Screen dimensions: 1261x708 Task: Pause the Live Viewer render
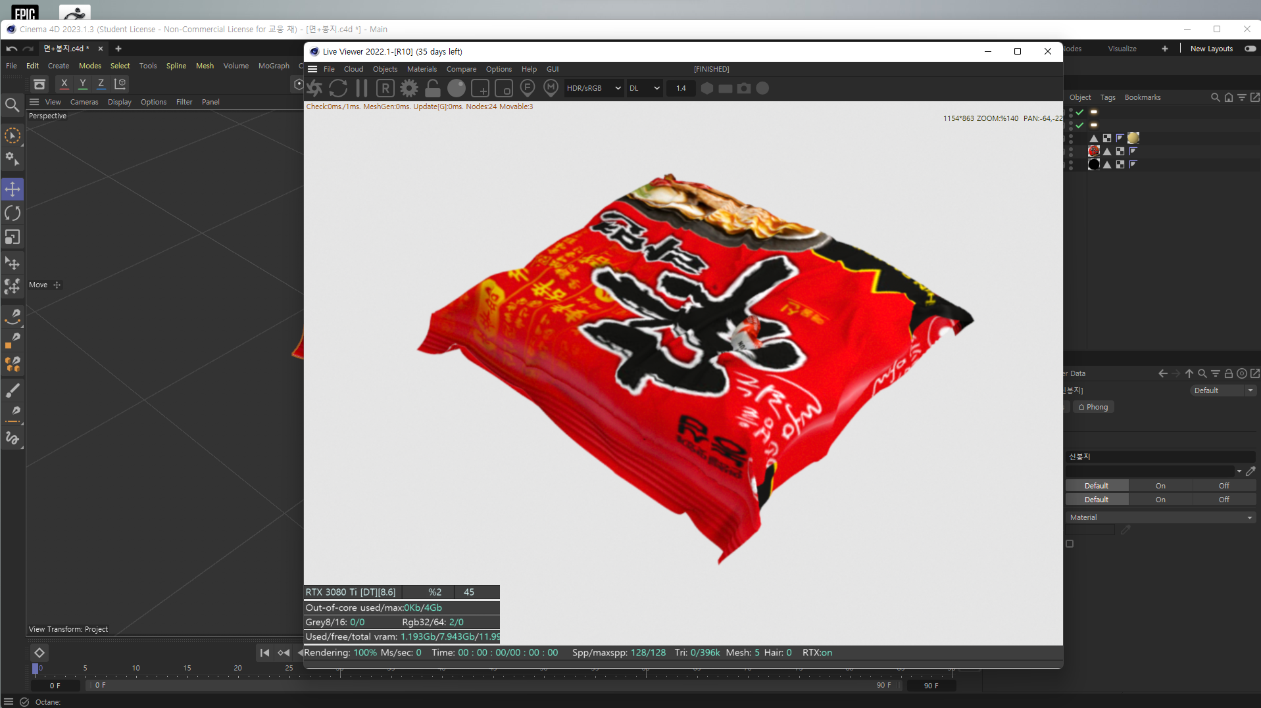click(362, 88)
